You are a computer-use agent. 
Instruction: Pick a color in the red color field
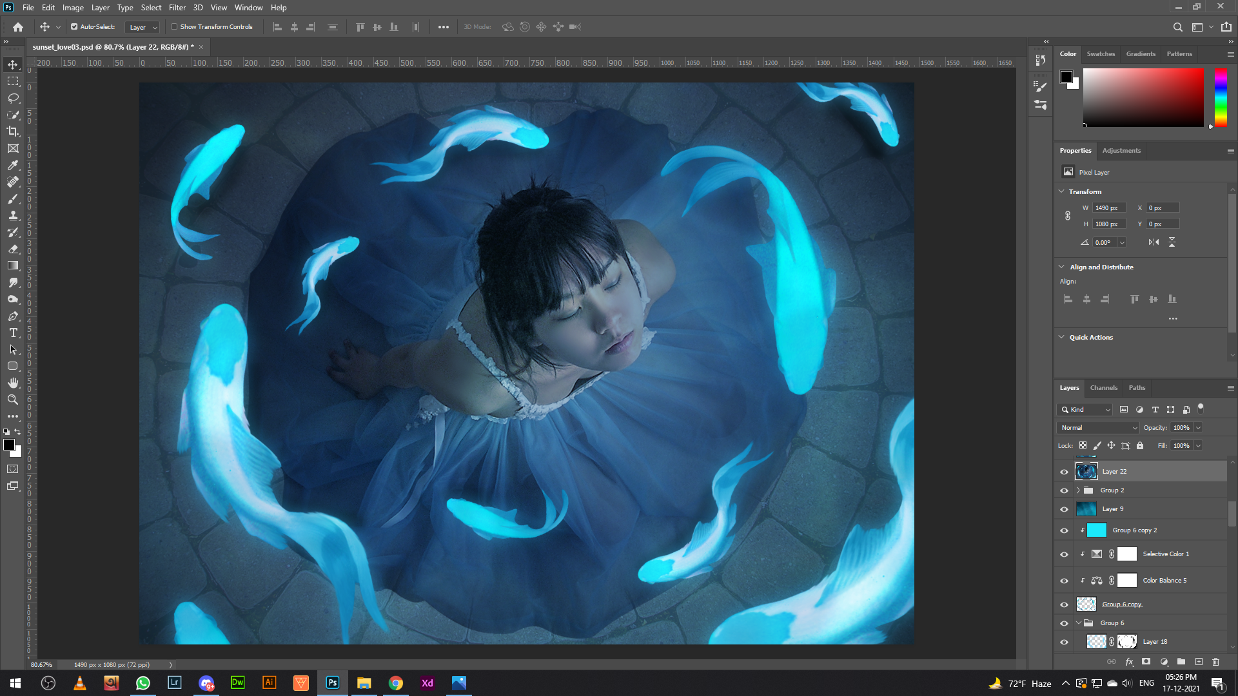(x=1143, y=97)
